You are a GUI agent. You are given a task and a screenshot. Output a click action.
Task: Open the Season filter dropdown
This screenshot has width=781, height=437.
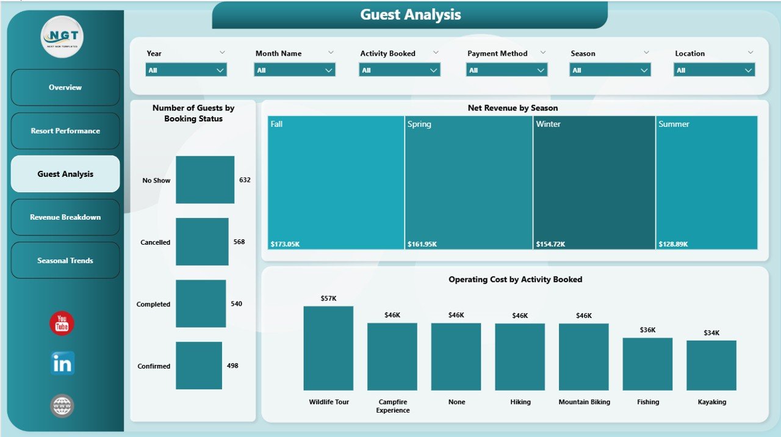point(610,70)
